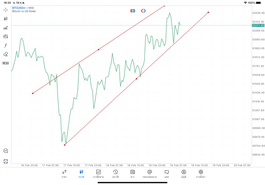Open the indicators function (f) icon

coord(6,45)
